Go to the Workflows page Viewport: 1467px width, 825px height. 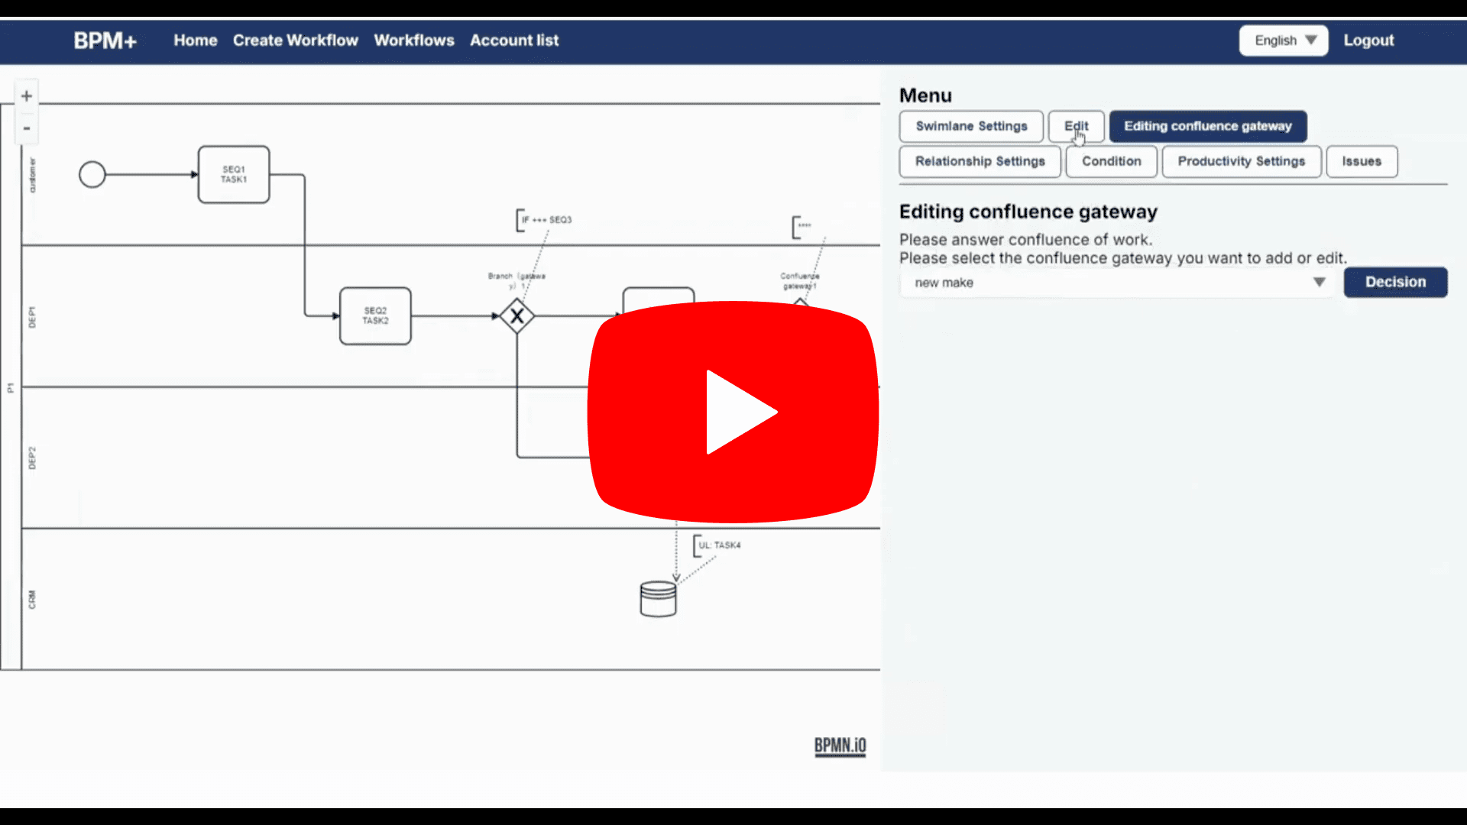click(x=414, y=40)
